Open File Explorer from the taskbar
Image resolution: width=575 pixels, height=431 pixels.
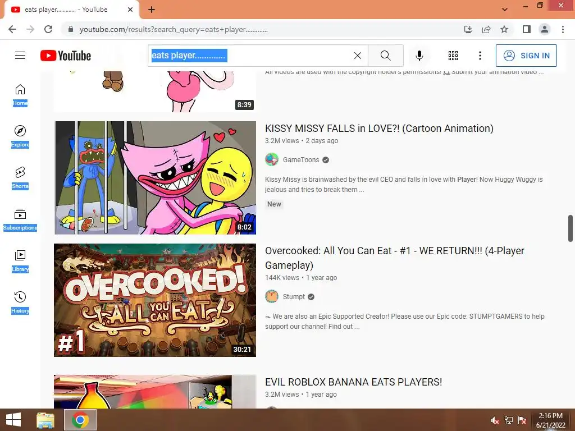pyautogui.click(x=45, y=420)
